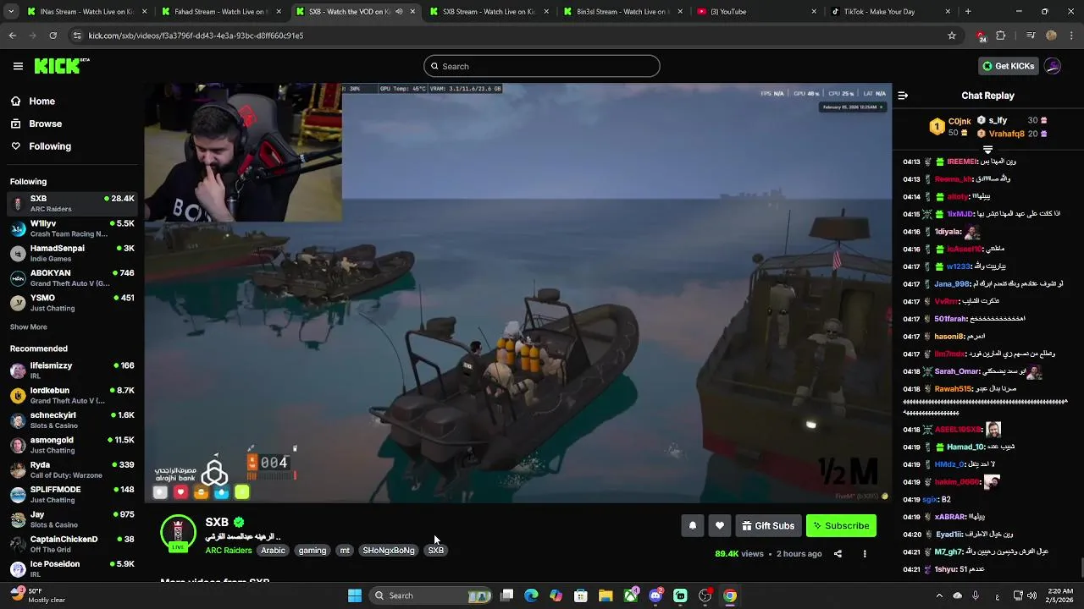Open SPLIFFMODE recommended channel
This screenshot has width=1084, height=609.
point(72,494)
